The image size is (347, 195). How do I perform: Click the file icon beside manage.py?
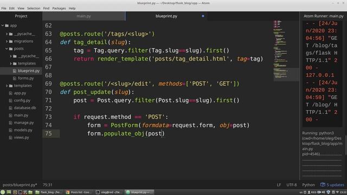coord(10,122)
